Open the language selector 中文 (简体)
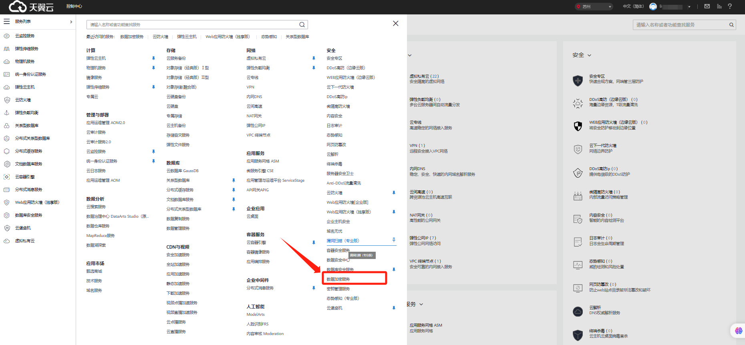Image resolution: width=745 pixels, height=345 pixels. [633, 6]
